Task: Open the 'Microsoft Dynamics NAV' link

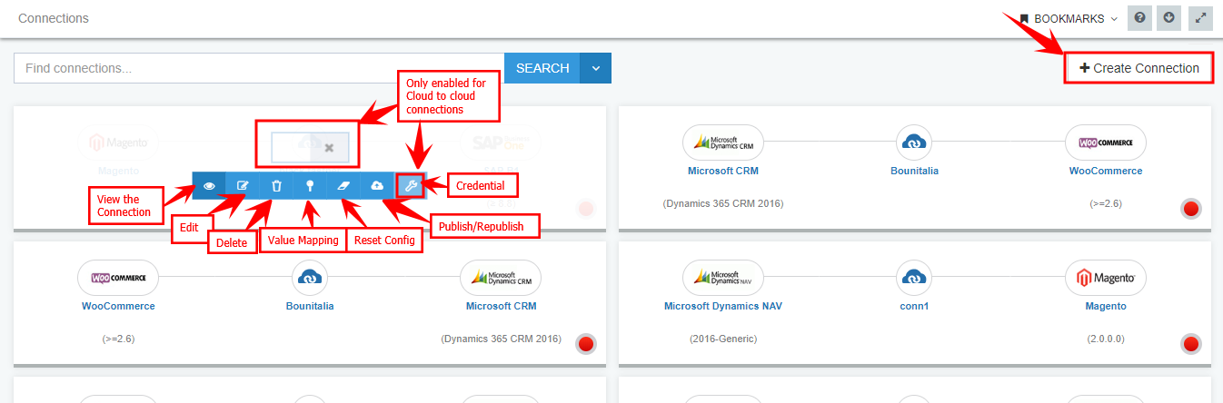Action: [723, 306]
